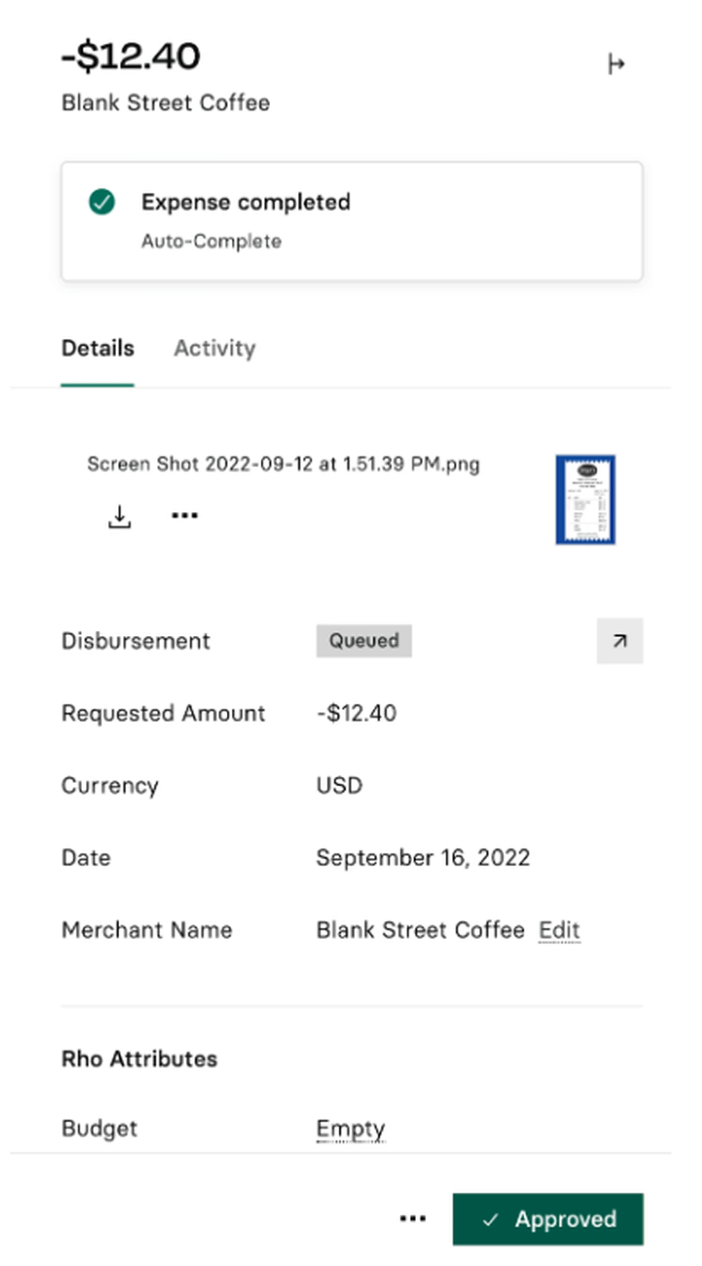Open the receipt thumbnail preview
702x1266 pixels.
pos(585,499)
